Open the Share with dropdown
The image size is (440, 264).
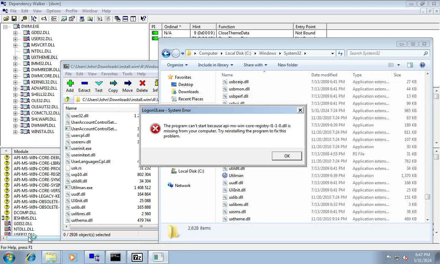pos(255,65)
